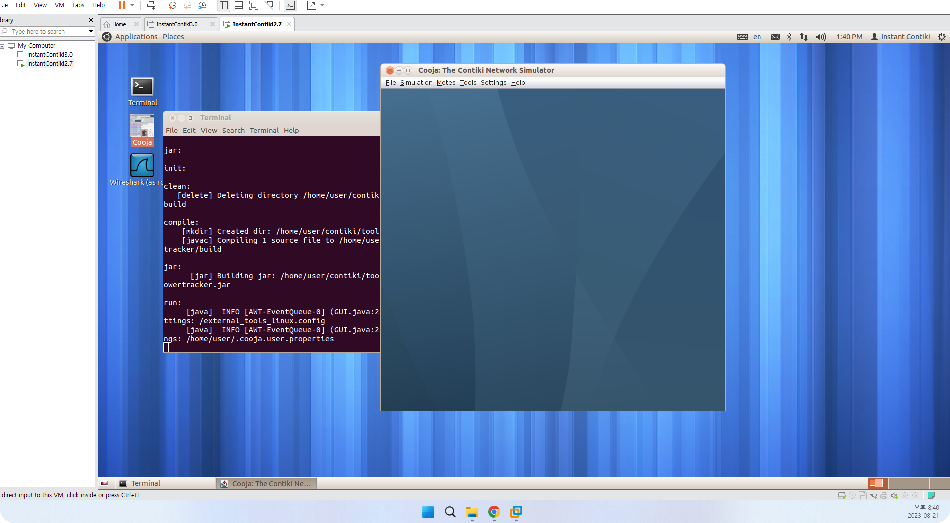The height and width of the screenshot is (523, 950).
Task: Click the sound card device status icon
Action: pos(894,495)
